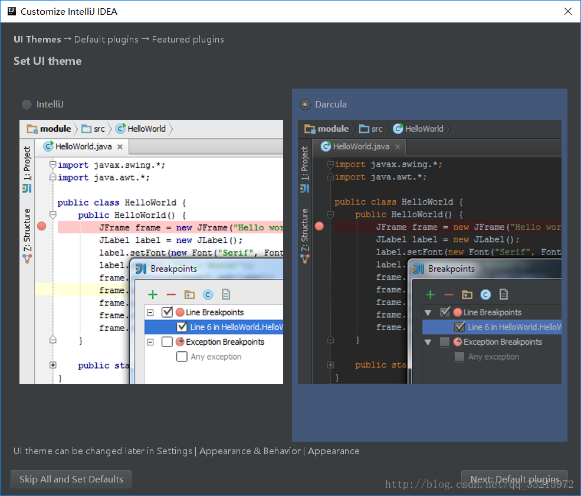Image resolution: width=581 pixels, height=496 pixels.
Task: Click group-by-class icon in Darcula preview Breakpoints
Action: click(485, 295)
